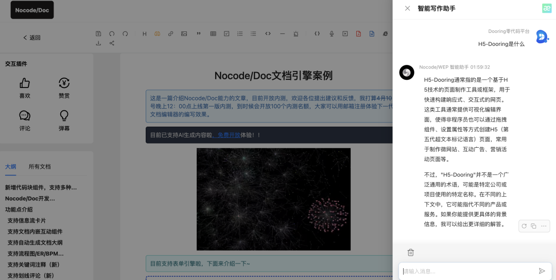556x280 pixels.
Task: Click the Dooring user avatar
Action: click(x=542, y=37)
